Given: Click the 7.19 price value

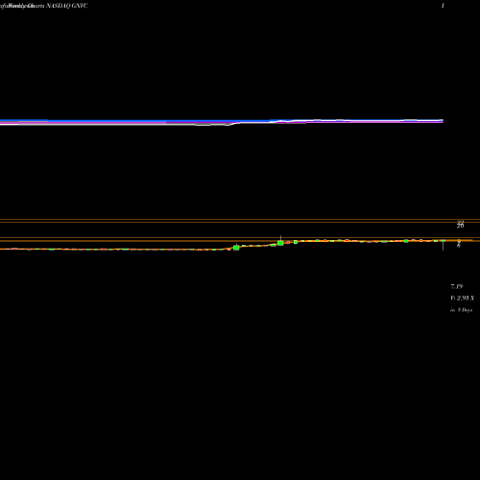Looking at the screenshot, I should (x=457, y=286).
